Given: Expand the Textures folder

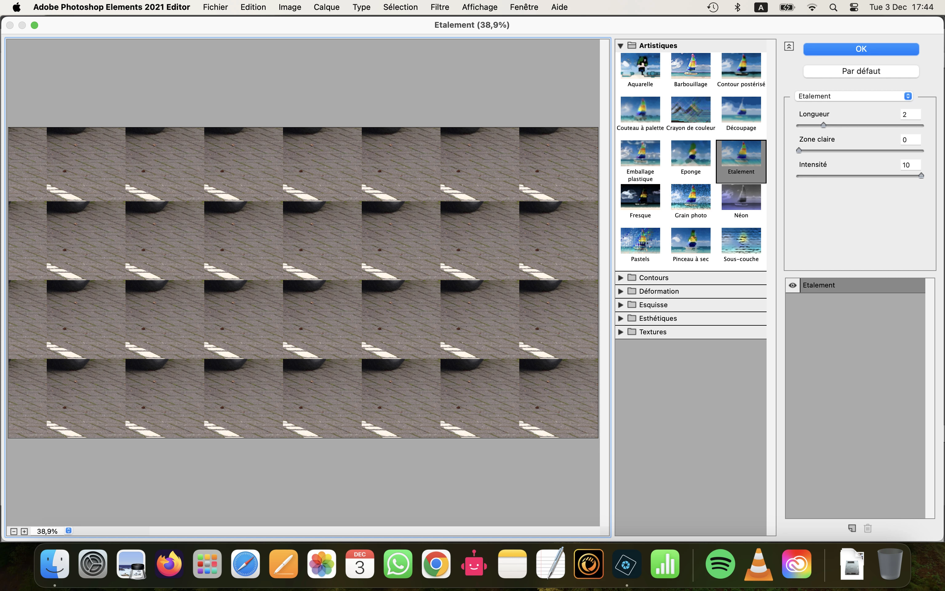Looking at the screenshot, I should click(620, 332).
